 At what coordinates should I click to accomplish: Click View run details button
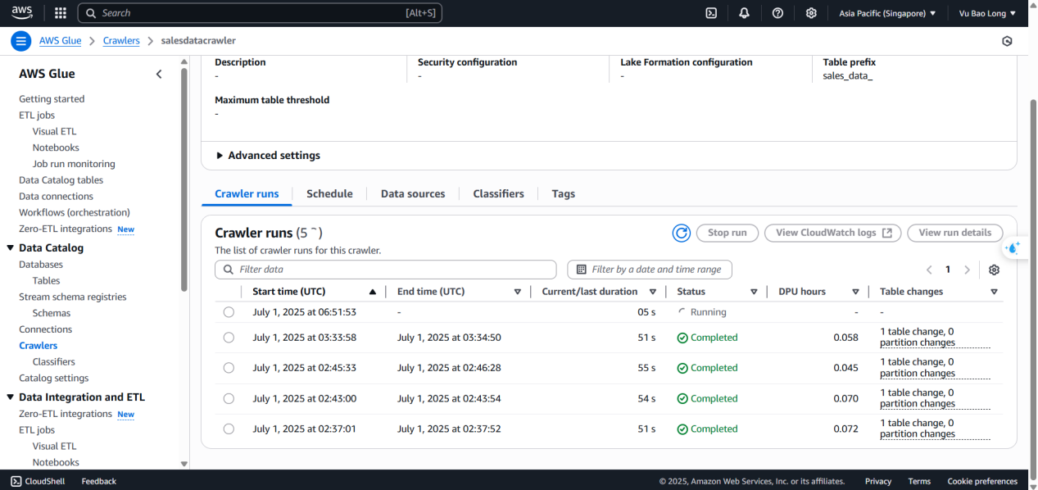955,233
